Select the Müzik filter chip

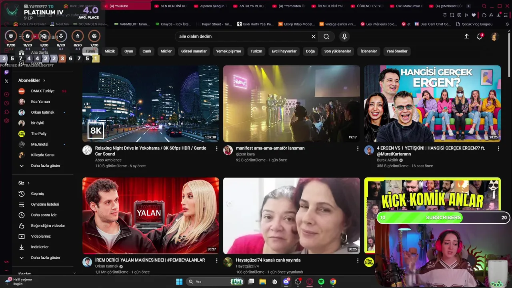[110, 51]
